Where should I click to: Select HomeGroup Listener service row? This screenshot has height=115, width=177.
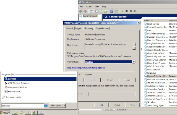157,60
